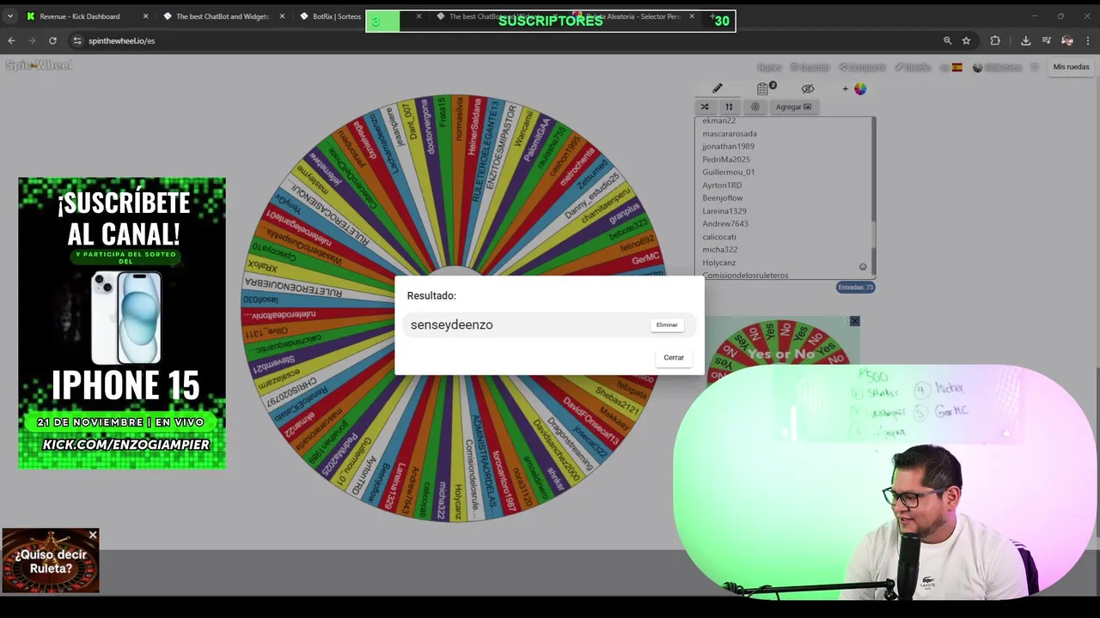Click Guardar in the top navigation

810,67
